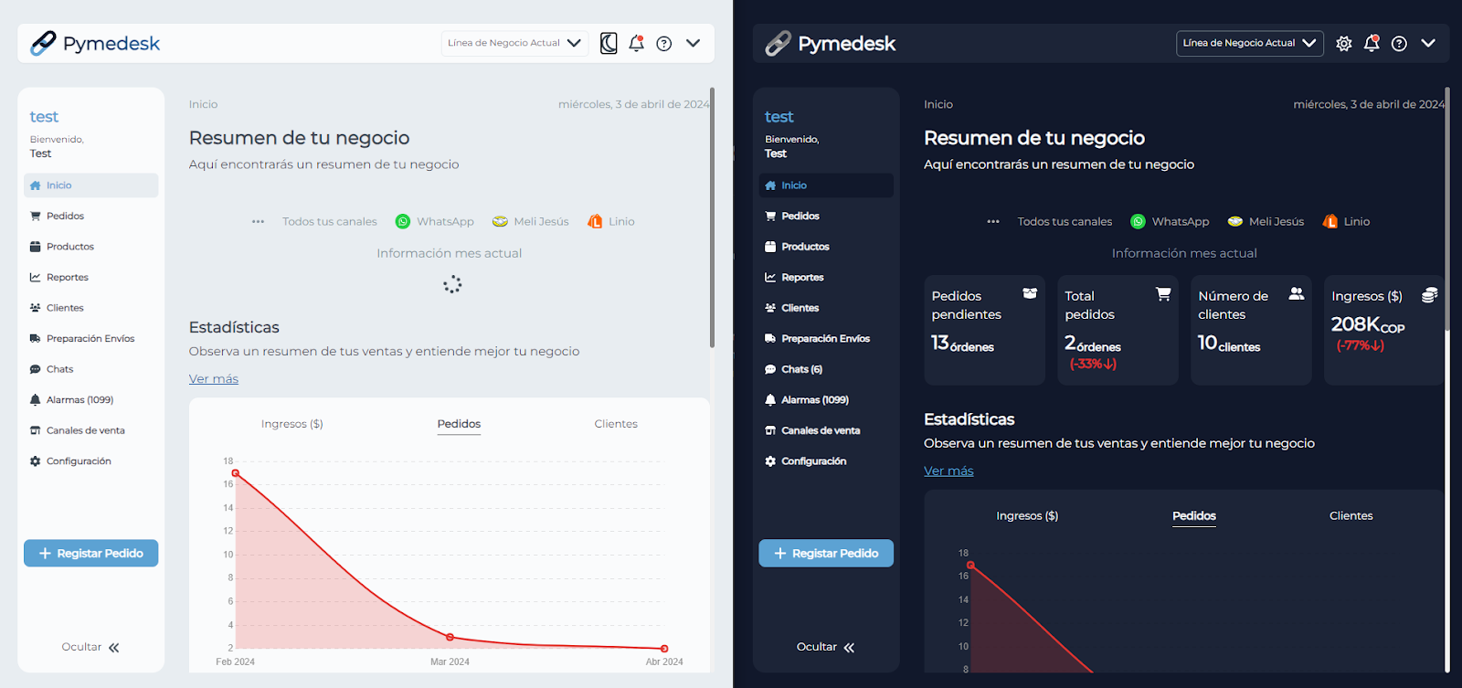Select Todos tus canales in dark panel
Image resolution: width=1462 pixels, height=688 pixels.
[1065, 221]
